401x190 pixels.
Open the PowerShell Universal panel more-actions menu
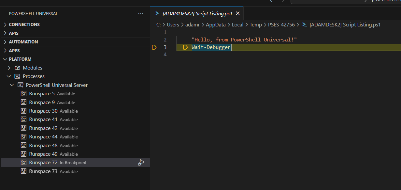(x=141, y=13)
